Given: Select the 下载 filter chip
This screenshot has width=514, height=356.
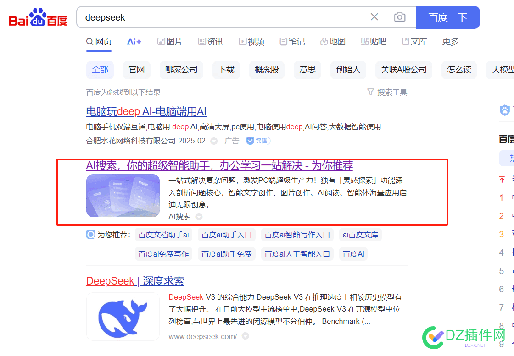Looking at the screenshot, I should pyautogui.click(x=226, y=70).
